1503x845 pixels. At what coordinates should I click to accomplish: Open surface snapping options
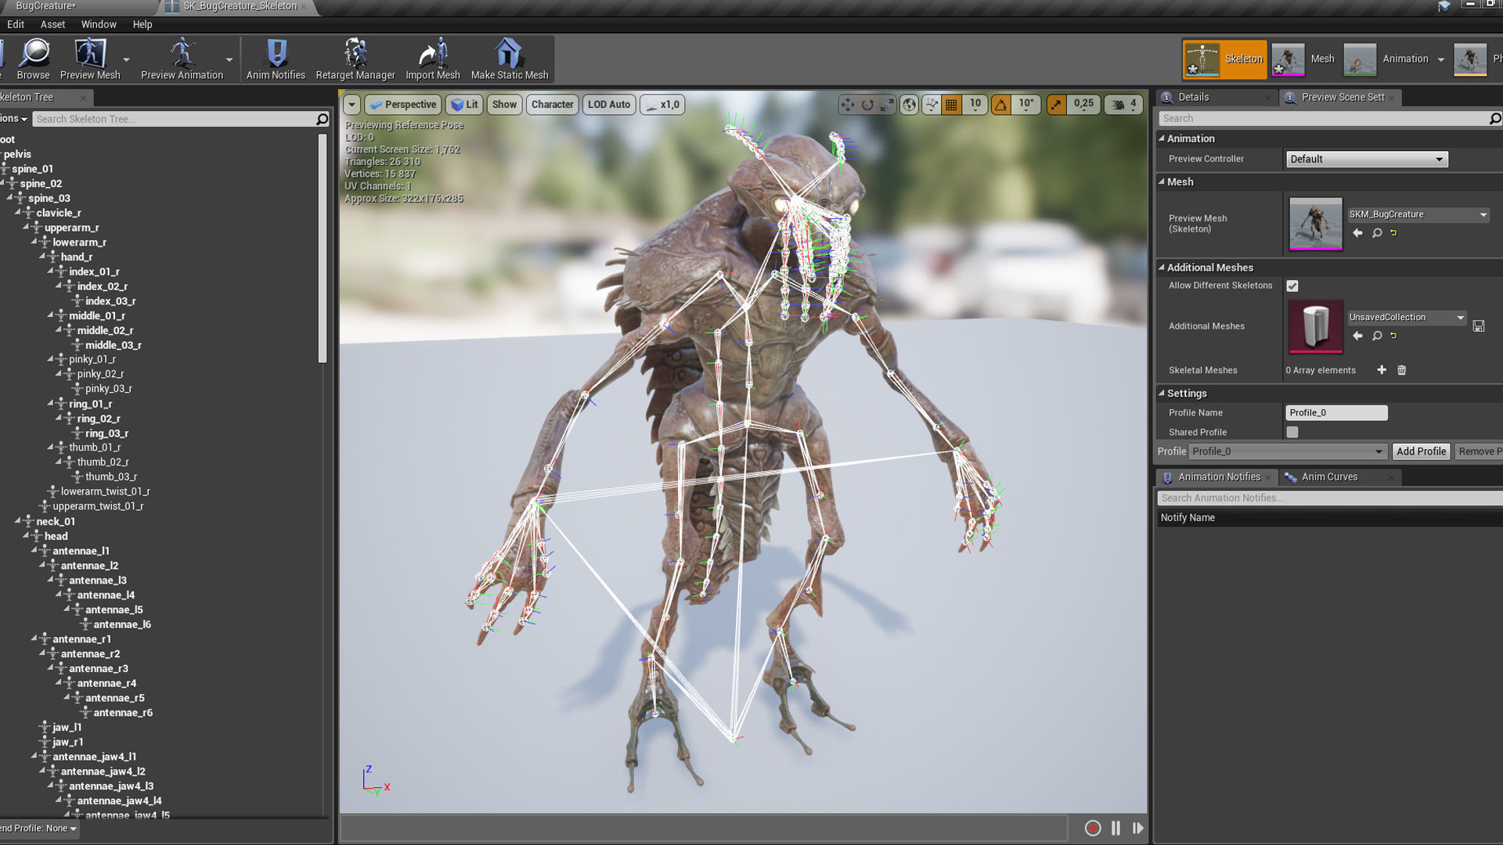click(931, 105)
